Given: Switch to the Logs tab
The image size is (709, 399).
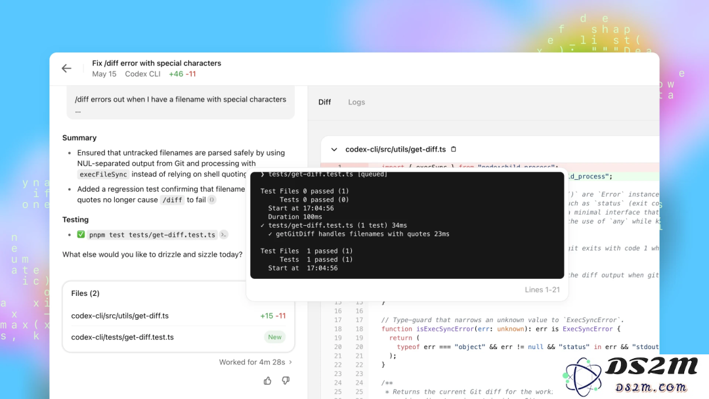Looking at the screenshot, I should pos(356,102).
